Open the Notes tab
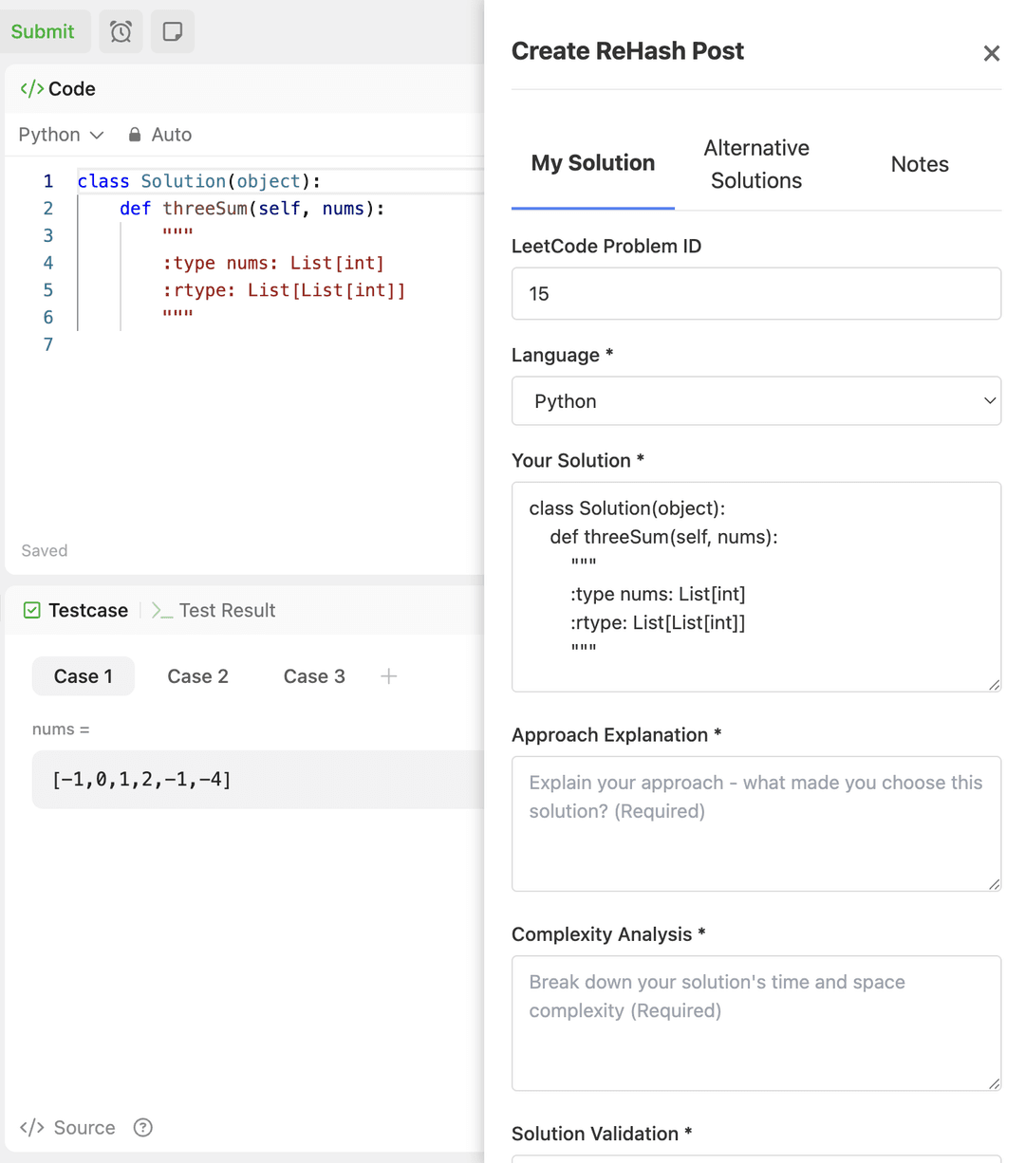This screenshot has width=1025, height=1163. coord(919,163)
